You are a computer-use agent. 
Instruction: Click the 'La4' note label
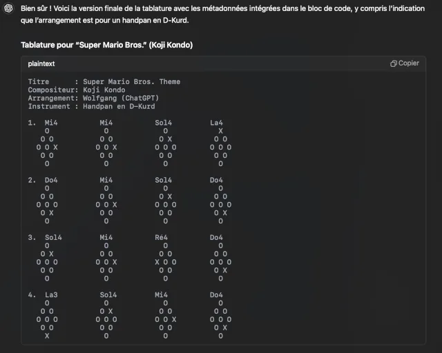coord(216,123)
